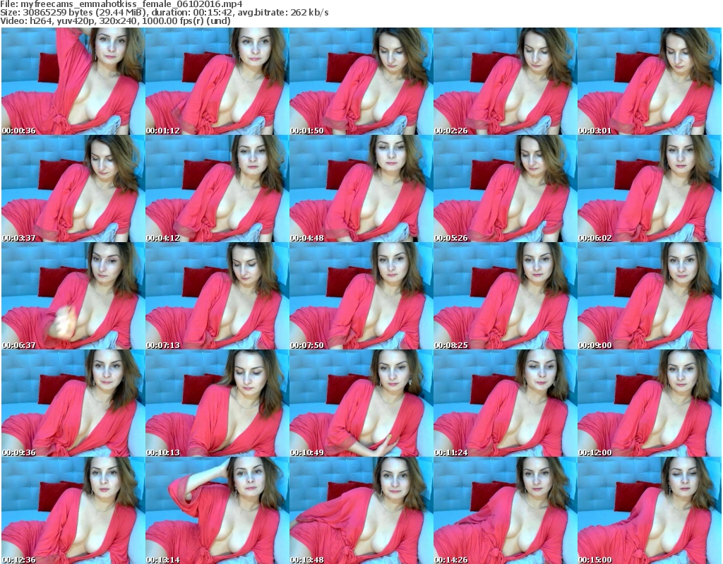Open the frame timestamped 00:13:14
Image resolution: width=723 pixels, height=564 pixels.
coord(217,510)
